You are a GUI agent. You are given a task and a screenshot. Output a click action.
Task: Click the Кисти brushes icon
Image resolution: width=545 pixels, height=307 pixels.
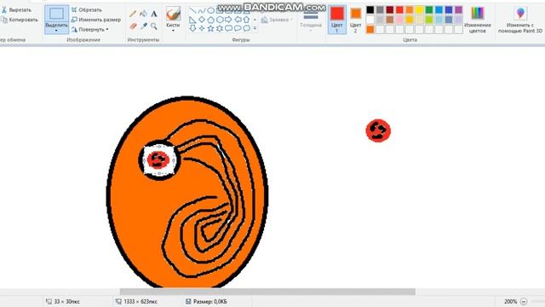173,14
